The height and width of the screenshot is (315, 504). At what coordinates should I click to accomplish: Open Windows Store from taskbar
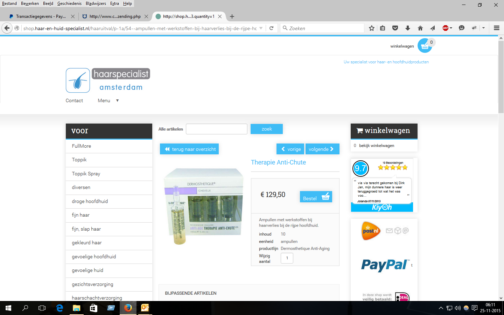pyautogui.click(x=93, y=308)
